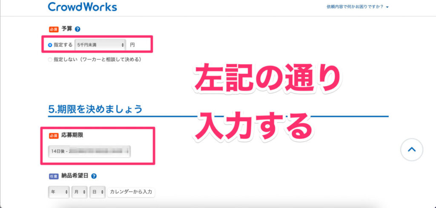Expand the 月 month dropdown

point(79,192)
